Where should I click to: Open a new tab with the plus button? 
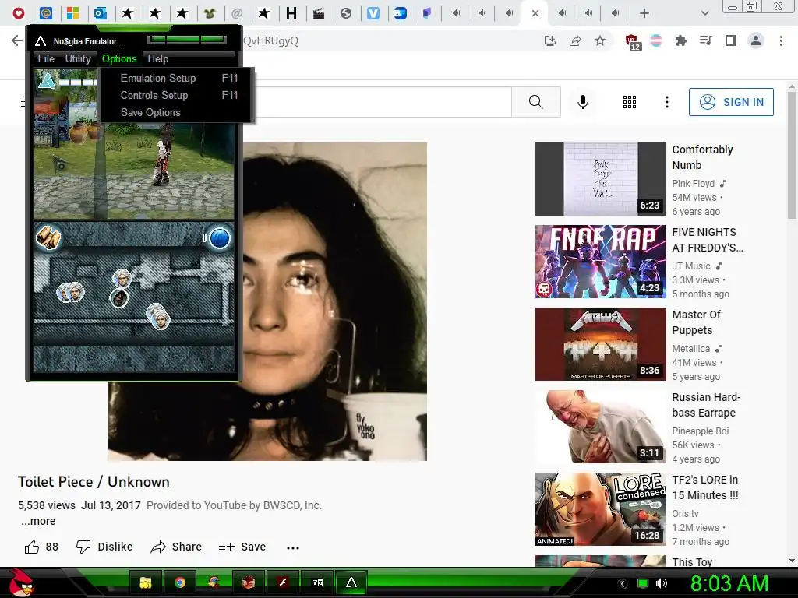tap(644, 13)
